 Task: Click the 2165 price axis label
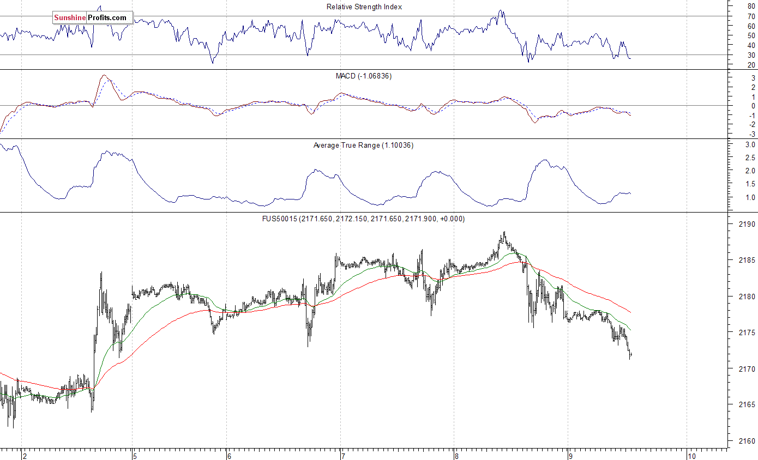tap(748, 405)
